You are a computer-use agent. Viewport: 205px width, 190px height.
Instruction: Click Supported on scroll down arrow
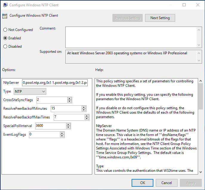click(199, 61)
